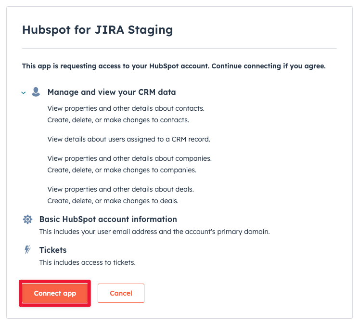The height and width of the screenshot is (325, 359).
Task: Click Create, delete, or make changes to companies
Action: [x=122, y=170]
